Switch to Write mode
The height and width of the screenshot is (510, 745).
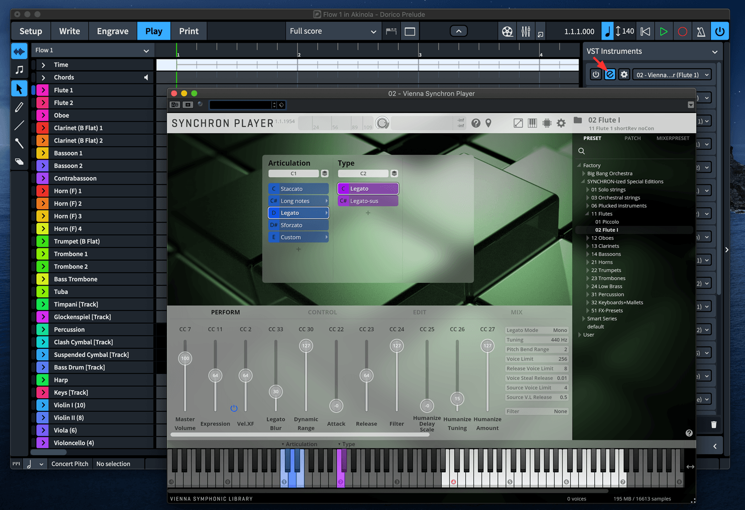(x=70, y=31)
